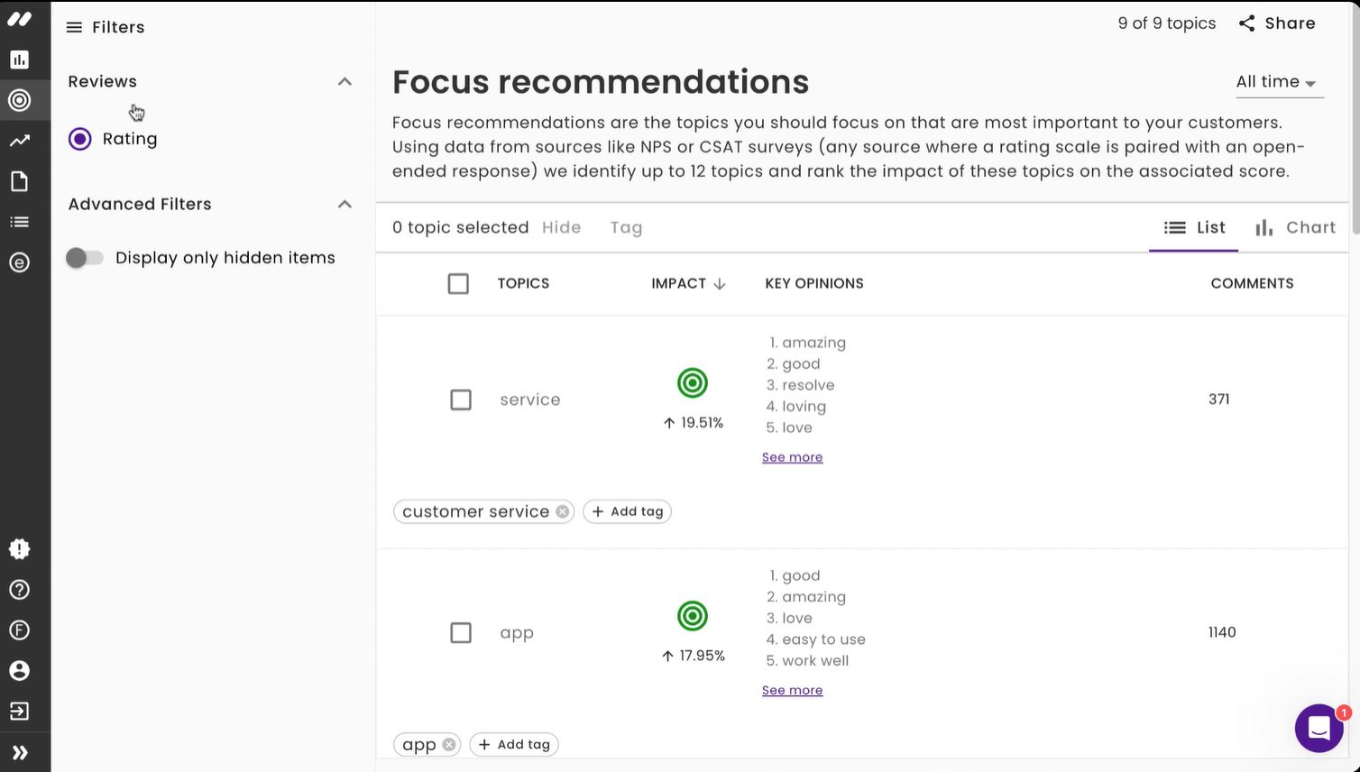This screenshot has width=1360, height=772.
Task: Click the Share icon button
Action: click(x=1277, y=23)
